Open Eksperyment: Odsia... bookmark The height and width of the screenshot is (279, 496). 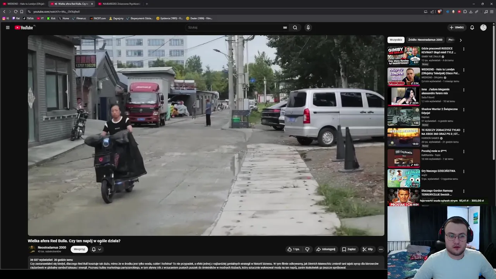click(139, 18)
